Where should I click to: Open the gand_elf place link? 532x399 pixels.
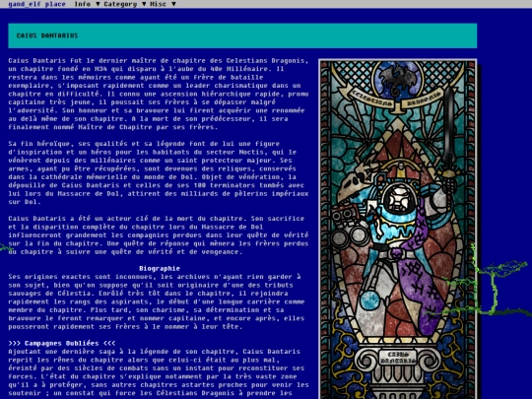(36, 4)
